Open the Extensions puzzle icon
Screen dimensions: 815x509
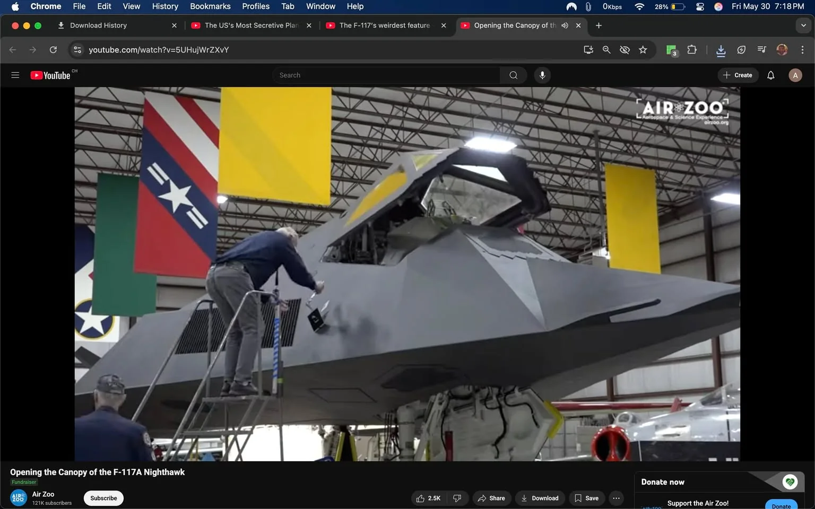[x=692, y=50]
